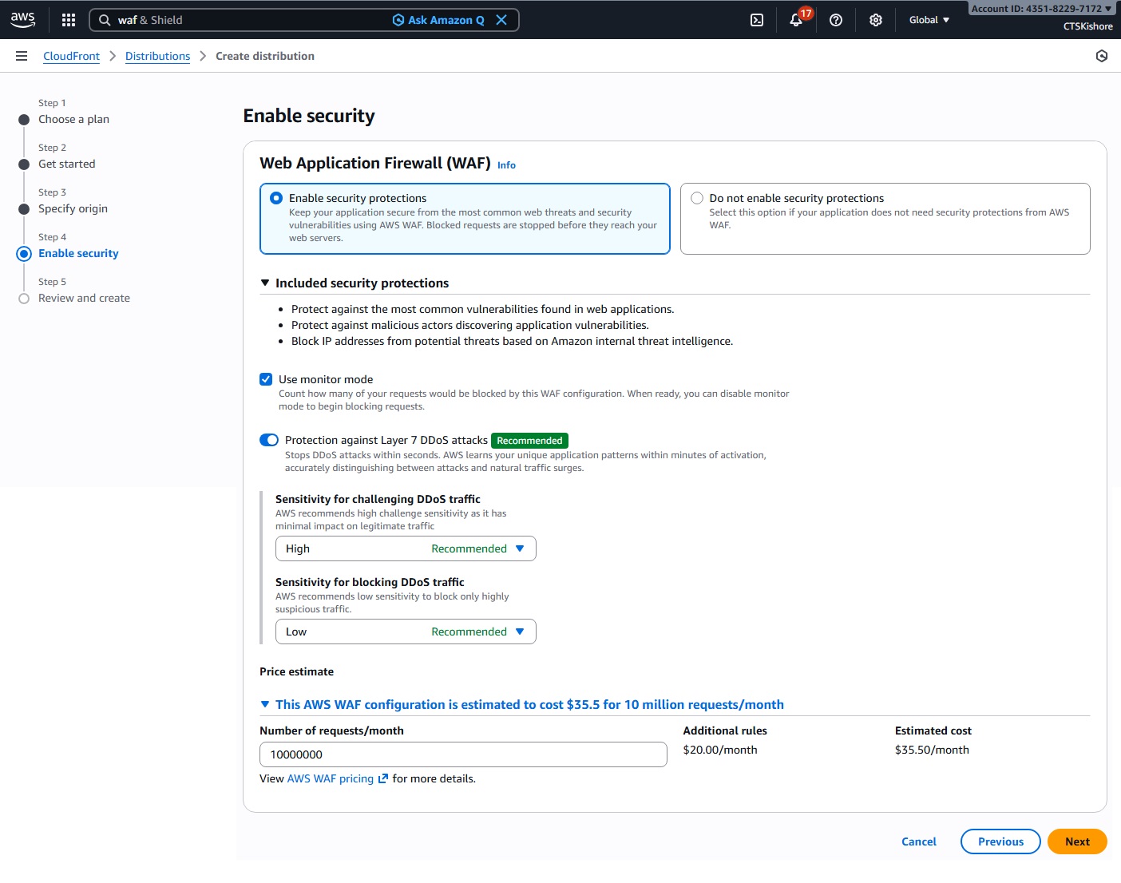Collapse the Included security protections section
Image resolution: width=1121 pixels, height=883 pixels.
pos(265,283)
